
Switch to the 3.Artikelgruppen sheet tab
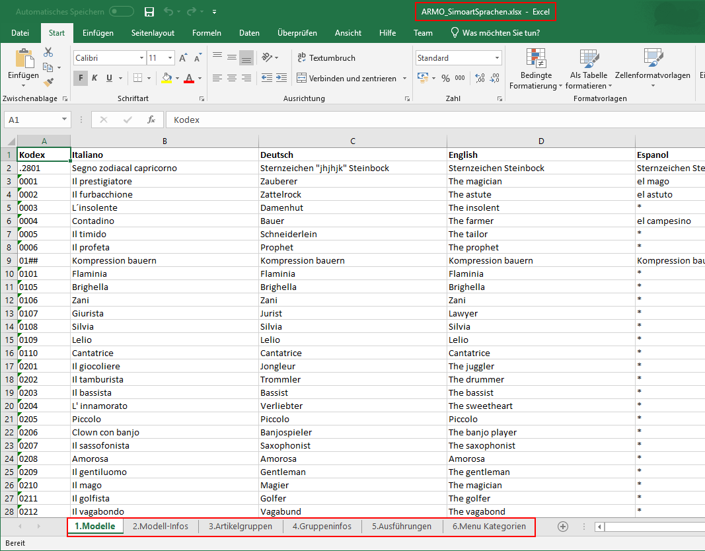(241, 527)
